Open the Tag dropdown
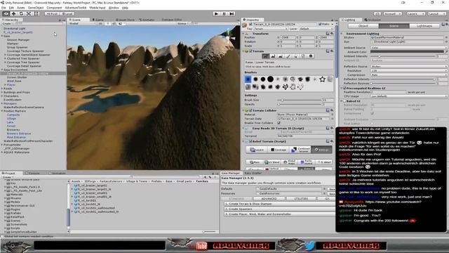449x253 pixels. pyautogui.click(x=270, y=29)
